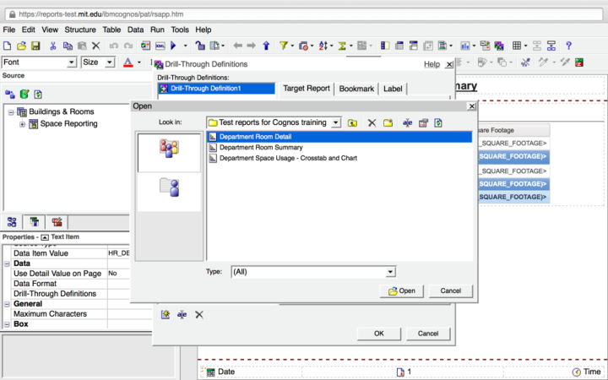Click rename icon in Open dialog toolbar

pos(407,123)
